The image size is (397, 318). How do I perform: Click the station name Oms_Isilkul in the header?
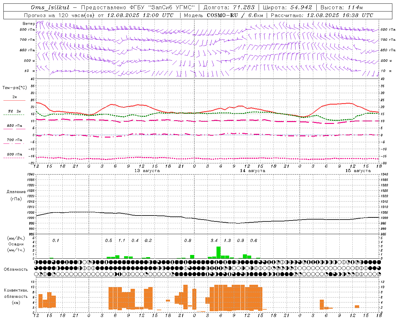tap(50, 7)
